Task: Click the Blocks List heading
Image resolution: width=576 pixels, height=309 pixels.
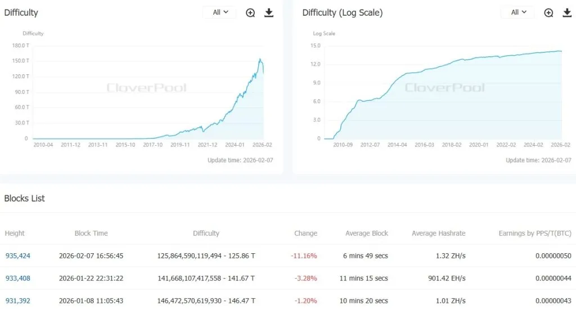Action: click(x=25, y=198)
